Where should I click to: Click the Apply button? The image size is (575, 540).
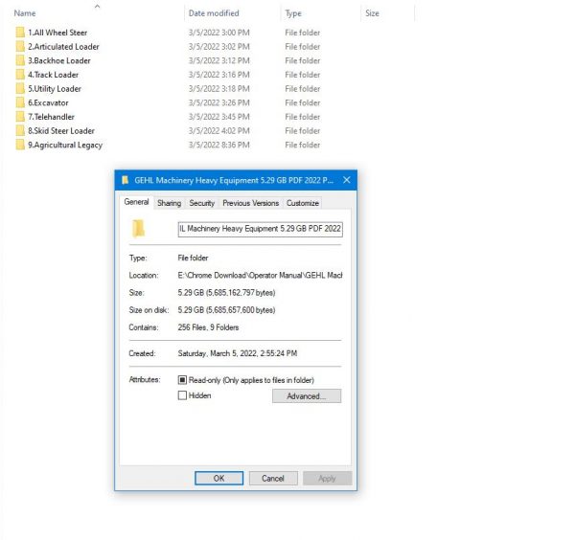(327, 478)
